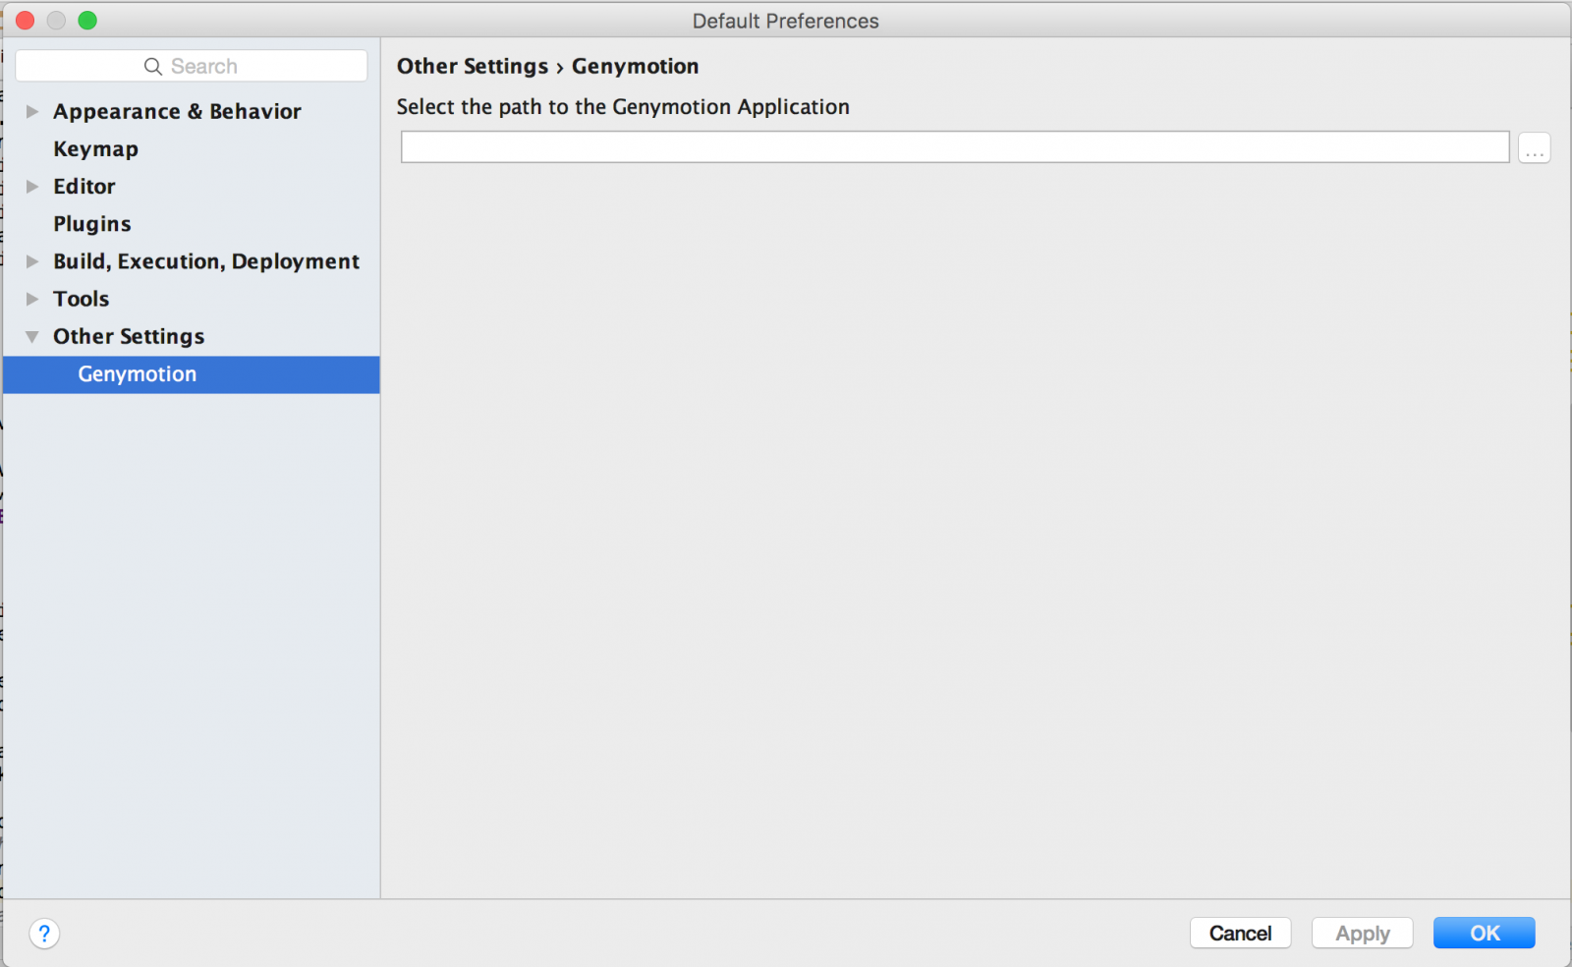The image size is (1572, 967).
Task: Select the Other Settings category label
Action: 129,336
